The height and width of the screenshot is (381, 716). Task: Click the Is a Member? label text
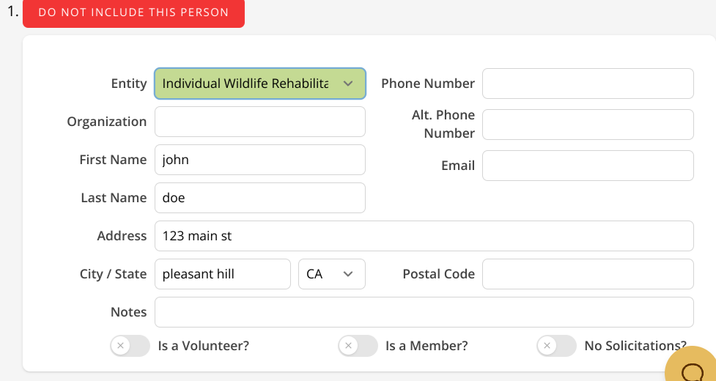(x=427, y=346)
